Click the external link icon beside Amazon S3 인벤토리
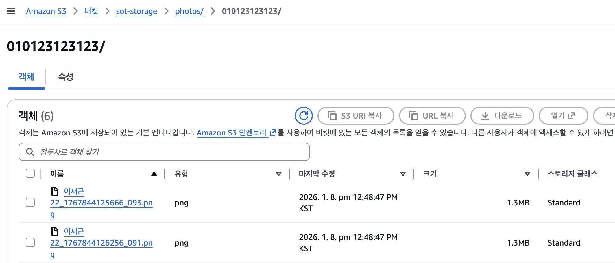The width and height of the screenshot is (615, 263). pyautogui.click(x=273, y=133)
